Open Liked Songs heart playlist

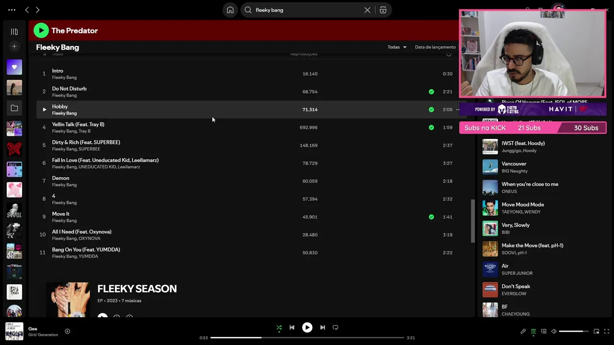(x=14, y=67)
